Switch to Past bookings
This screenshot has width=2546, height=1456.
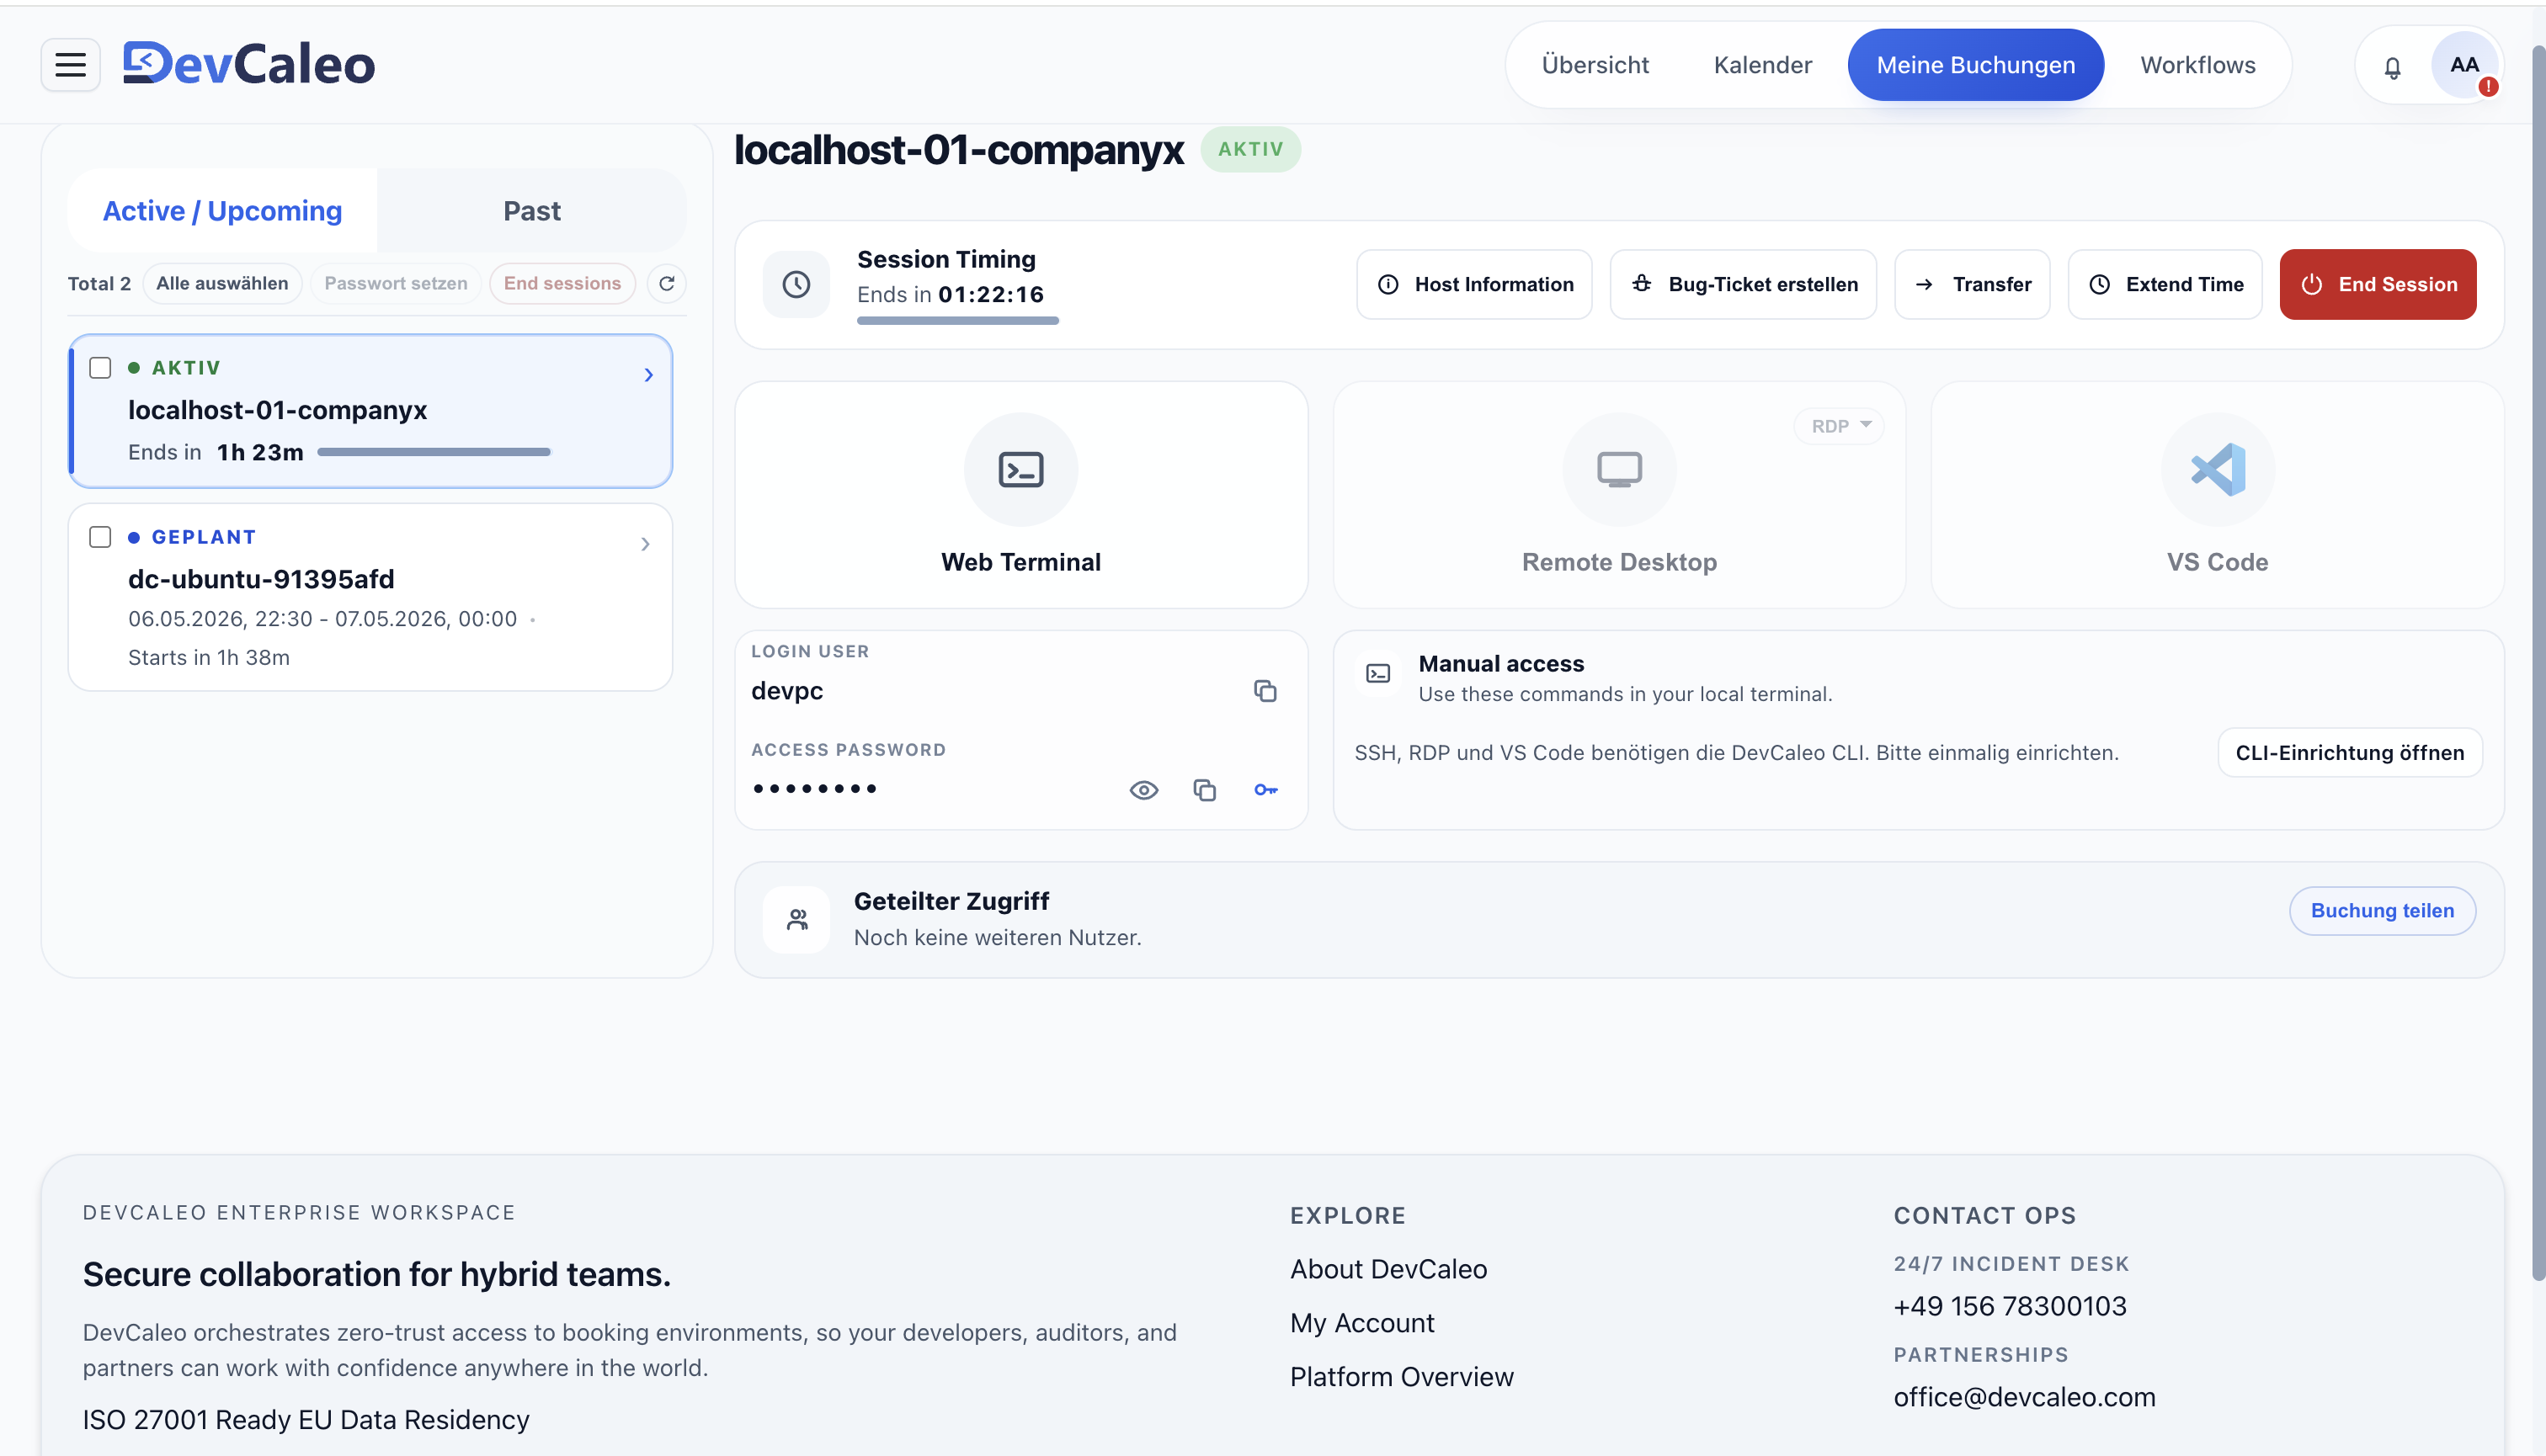(532, 211)
